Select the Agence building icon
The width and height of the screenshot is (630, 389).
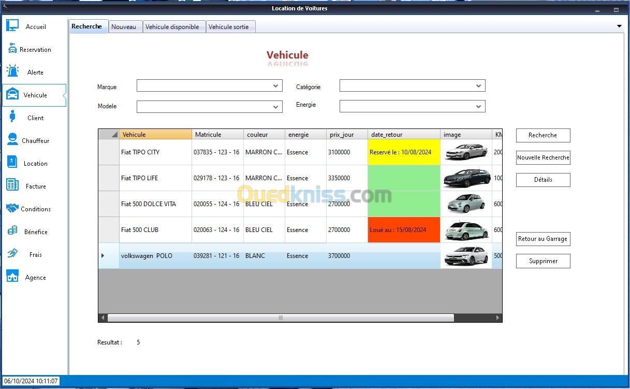pos(12,277)
